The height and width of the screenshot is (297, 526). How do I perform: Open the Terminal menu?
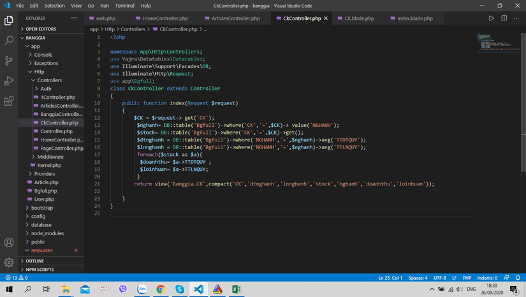124,5
